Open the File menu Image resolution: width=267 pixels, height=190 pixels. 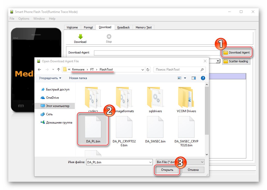click(12, 19)
